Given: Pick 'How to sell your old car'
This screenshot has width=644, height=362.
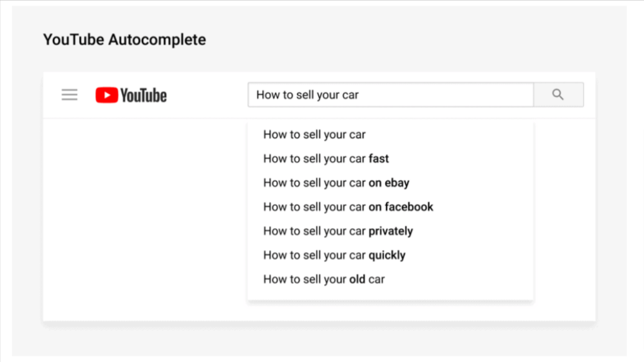Looking at the screenshot, I should 390,279.
